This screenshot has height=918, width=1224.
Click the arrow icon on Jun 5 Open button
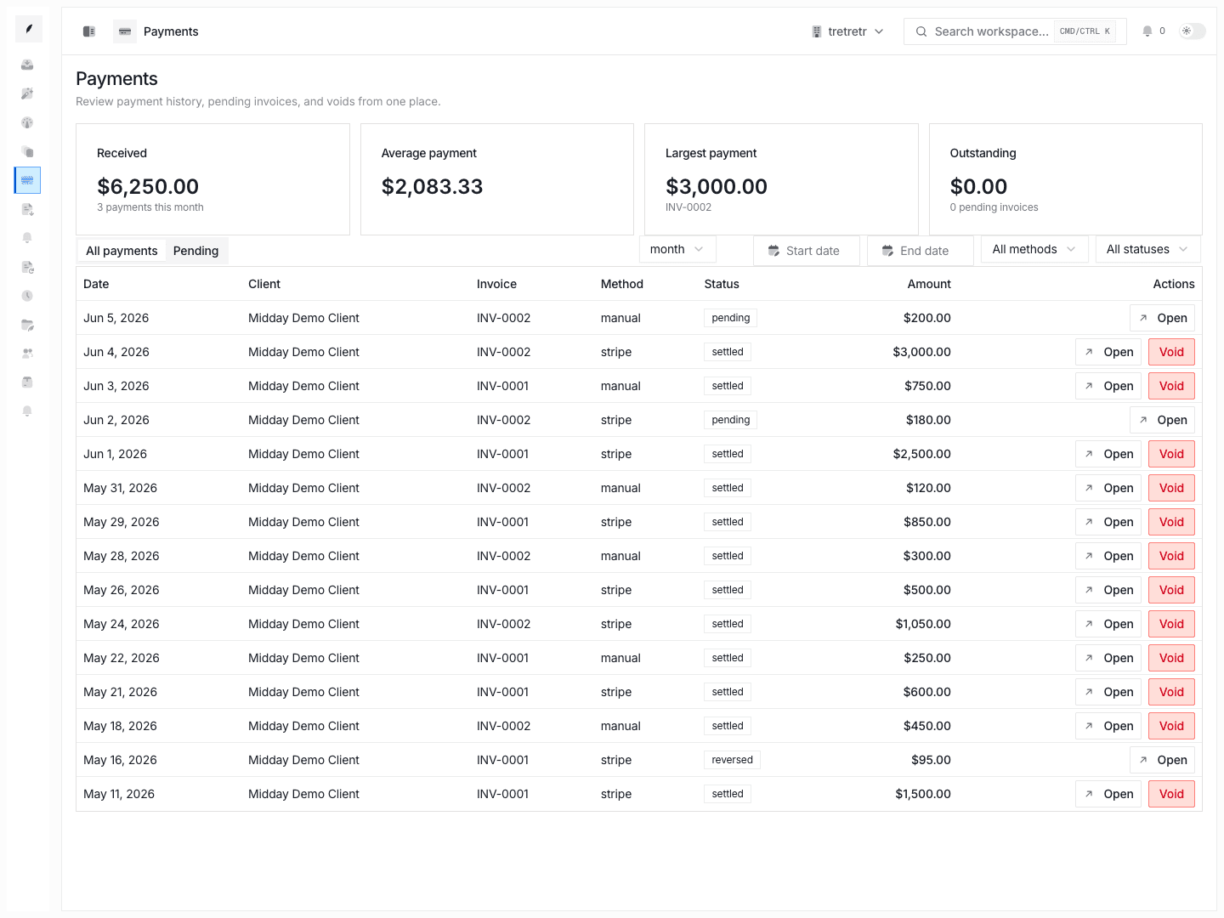(x=1143, y=318)
